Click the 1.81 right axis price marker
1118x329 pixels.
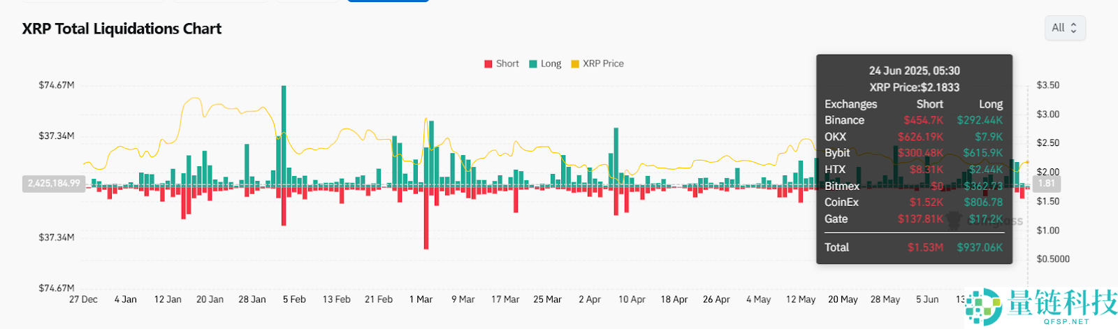coord(1046,183)
